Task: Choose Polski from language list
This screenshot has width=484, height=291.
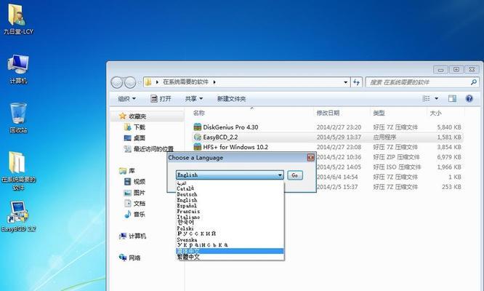Action: tap(230, 228)
